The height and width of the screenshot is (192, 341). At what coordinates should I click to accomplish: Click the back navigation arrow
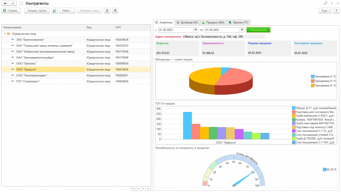click(5, 3)
